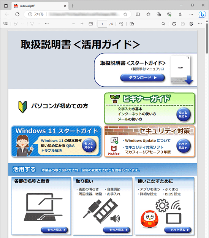Viewport: 209px width, 238px height.
Task: Zoom in the PDF
Action: coord(82,24)
